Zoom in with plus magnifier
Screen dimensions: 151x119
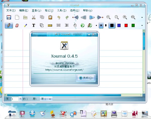point(125,17)
